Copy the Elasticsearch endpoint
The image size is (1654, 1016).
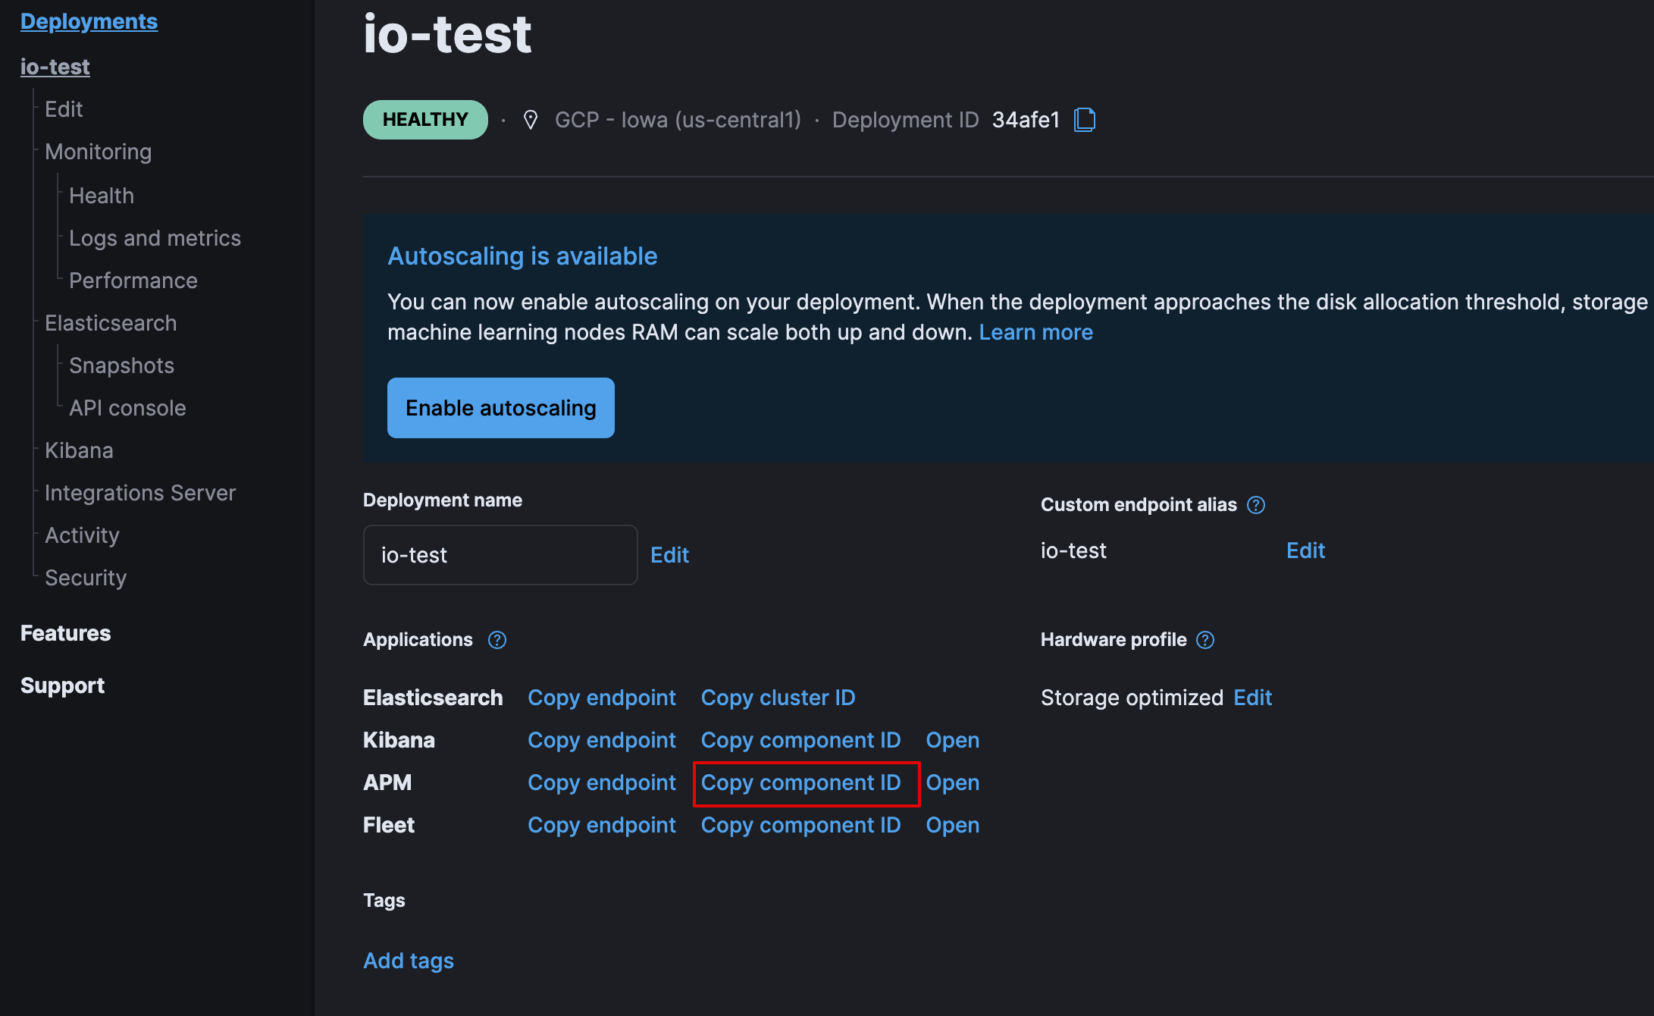click(x=602, y=698)
